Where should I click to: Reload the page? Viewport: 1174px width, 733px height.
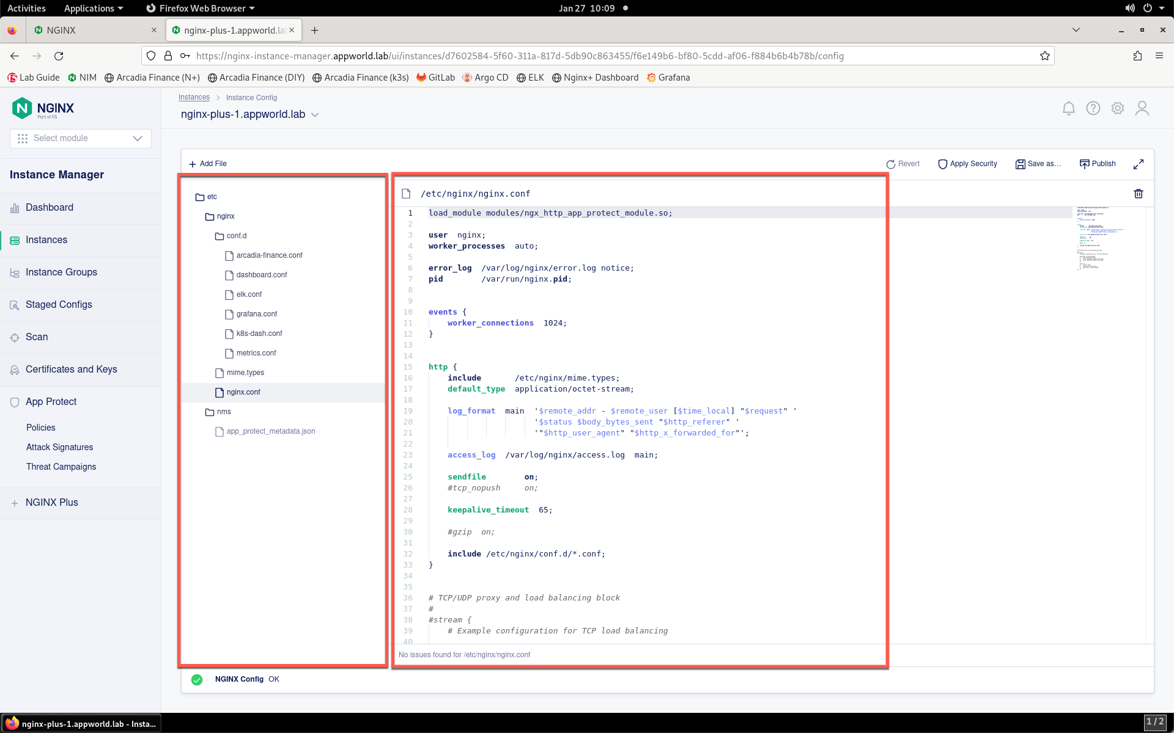point(59,56)
